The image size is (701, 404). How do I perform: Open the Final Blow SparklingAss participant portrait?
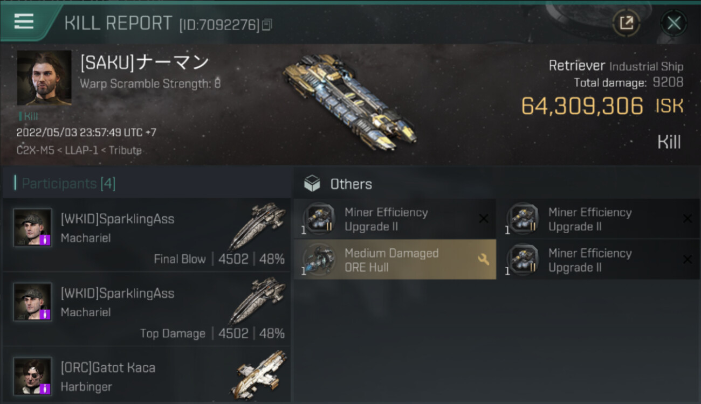33,227
